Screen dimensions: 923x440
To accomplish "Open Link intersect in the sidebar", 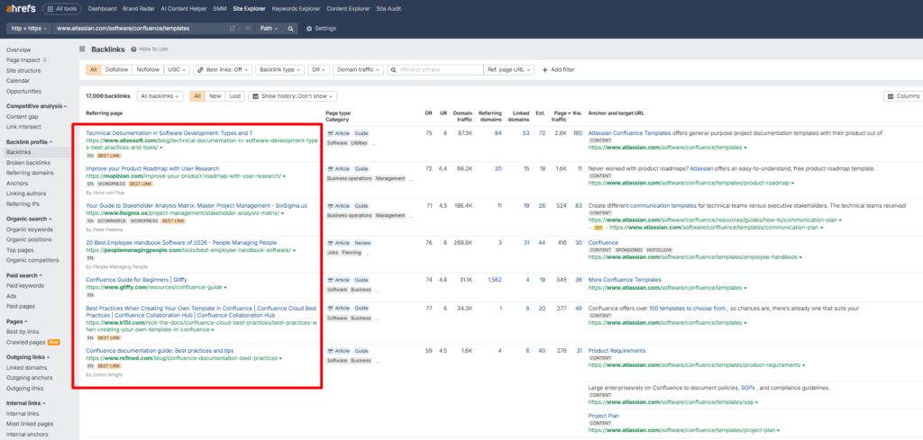I will (23, 127).
